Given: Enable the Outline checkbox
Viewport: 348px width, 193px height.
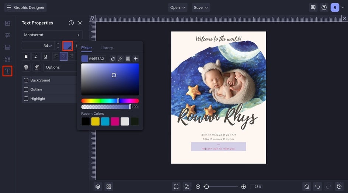Looking at the screenshot, I should [x=26, y=89].
